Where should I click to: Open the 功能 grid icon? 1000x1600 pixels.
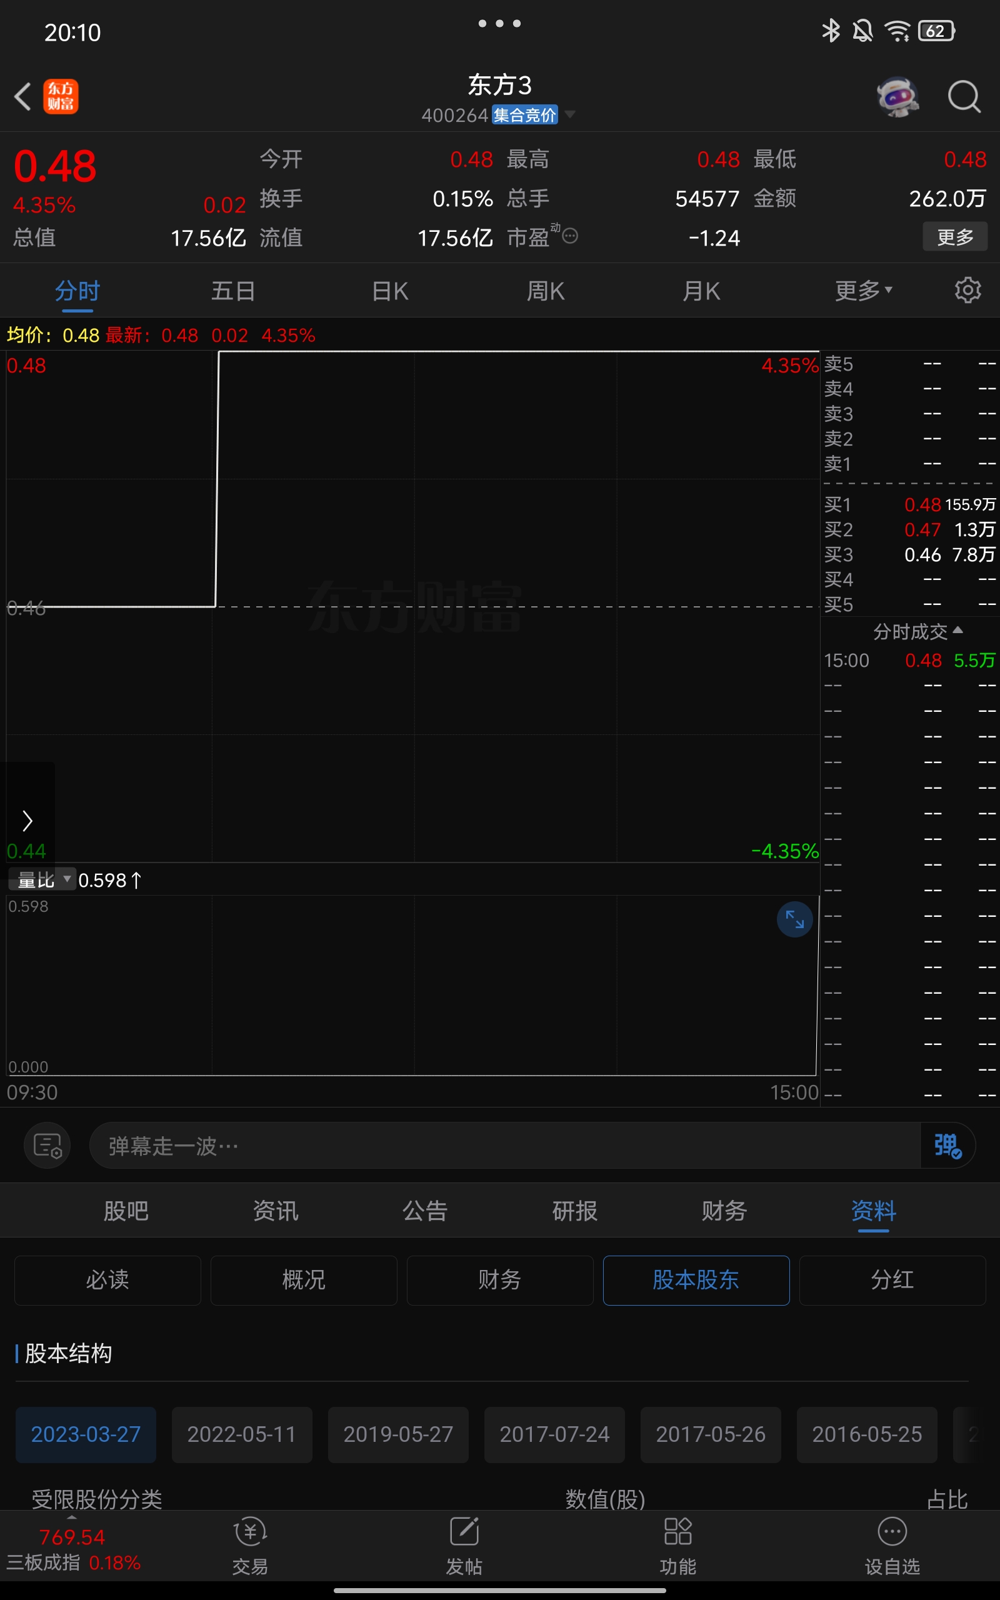[678, 1532]
